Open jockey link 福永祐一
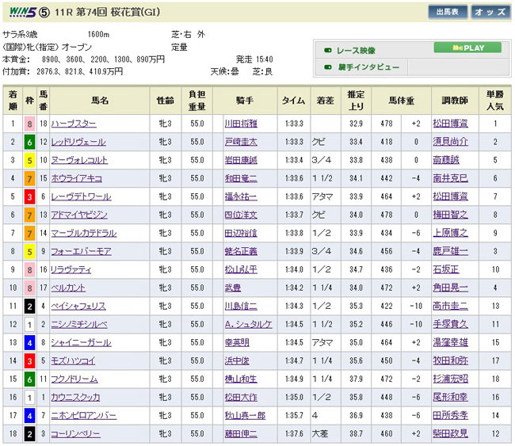Screen dimensions: 515x446 (x=242, y=196)
